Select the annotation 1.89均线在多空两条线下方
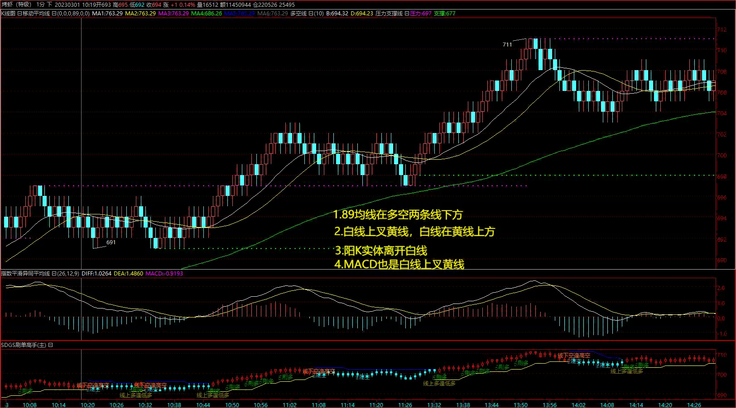 [398, 215]
